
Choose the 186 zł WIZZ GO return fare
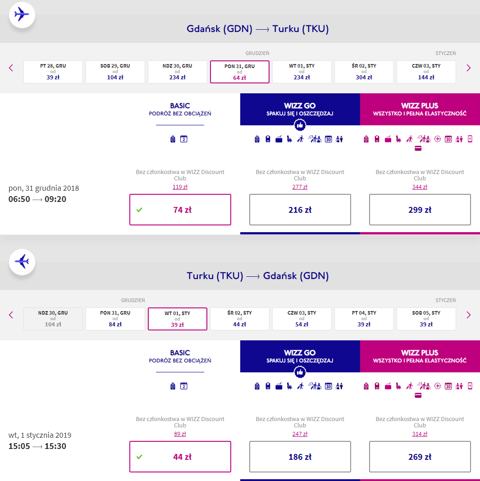(300, 457)
